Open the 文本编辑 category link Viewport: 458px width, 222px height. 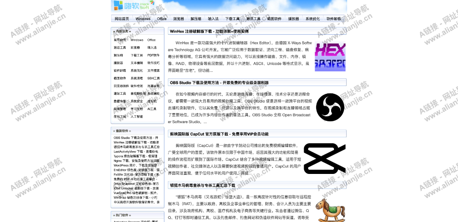(x=136, y=63)
